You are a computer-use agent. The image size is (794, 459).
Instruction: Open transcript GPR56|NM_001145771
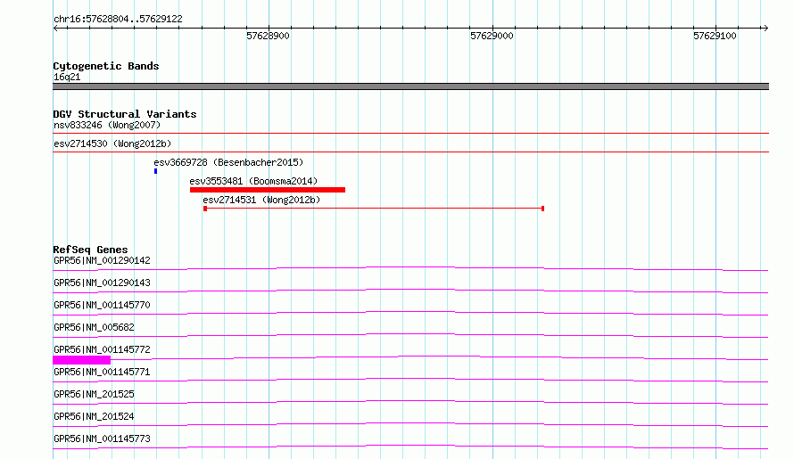coord(102,372)
